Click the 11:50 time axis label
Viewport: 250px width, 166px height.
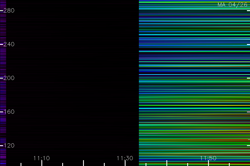point(208,158)
